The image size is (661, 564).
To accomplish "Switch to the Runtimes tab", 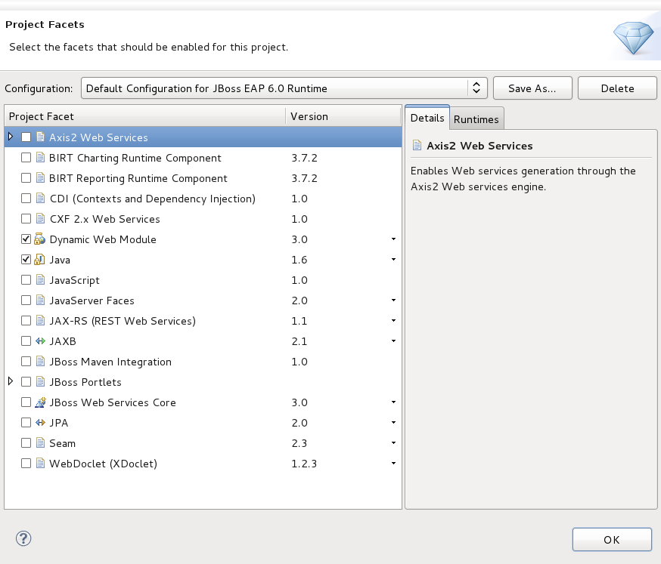I will point(476,119).
